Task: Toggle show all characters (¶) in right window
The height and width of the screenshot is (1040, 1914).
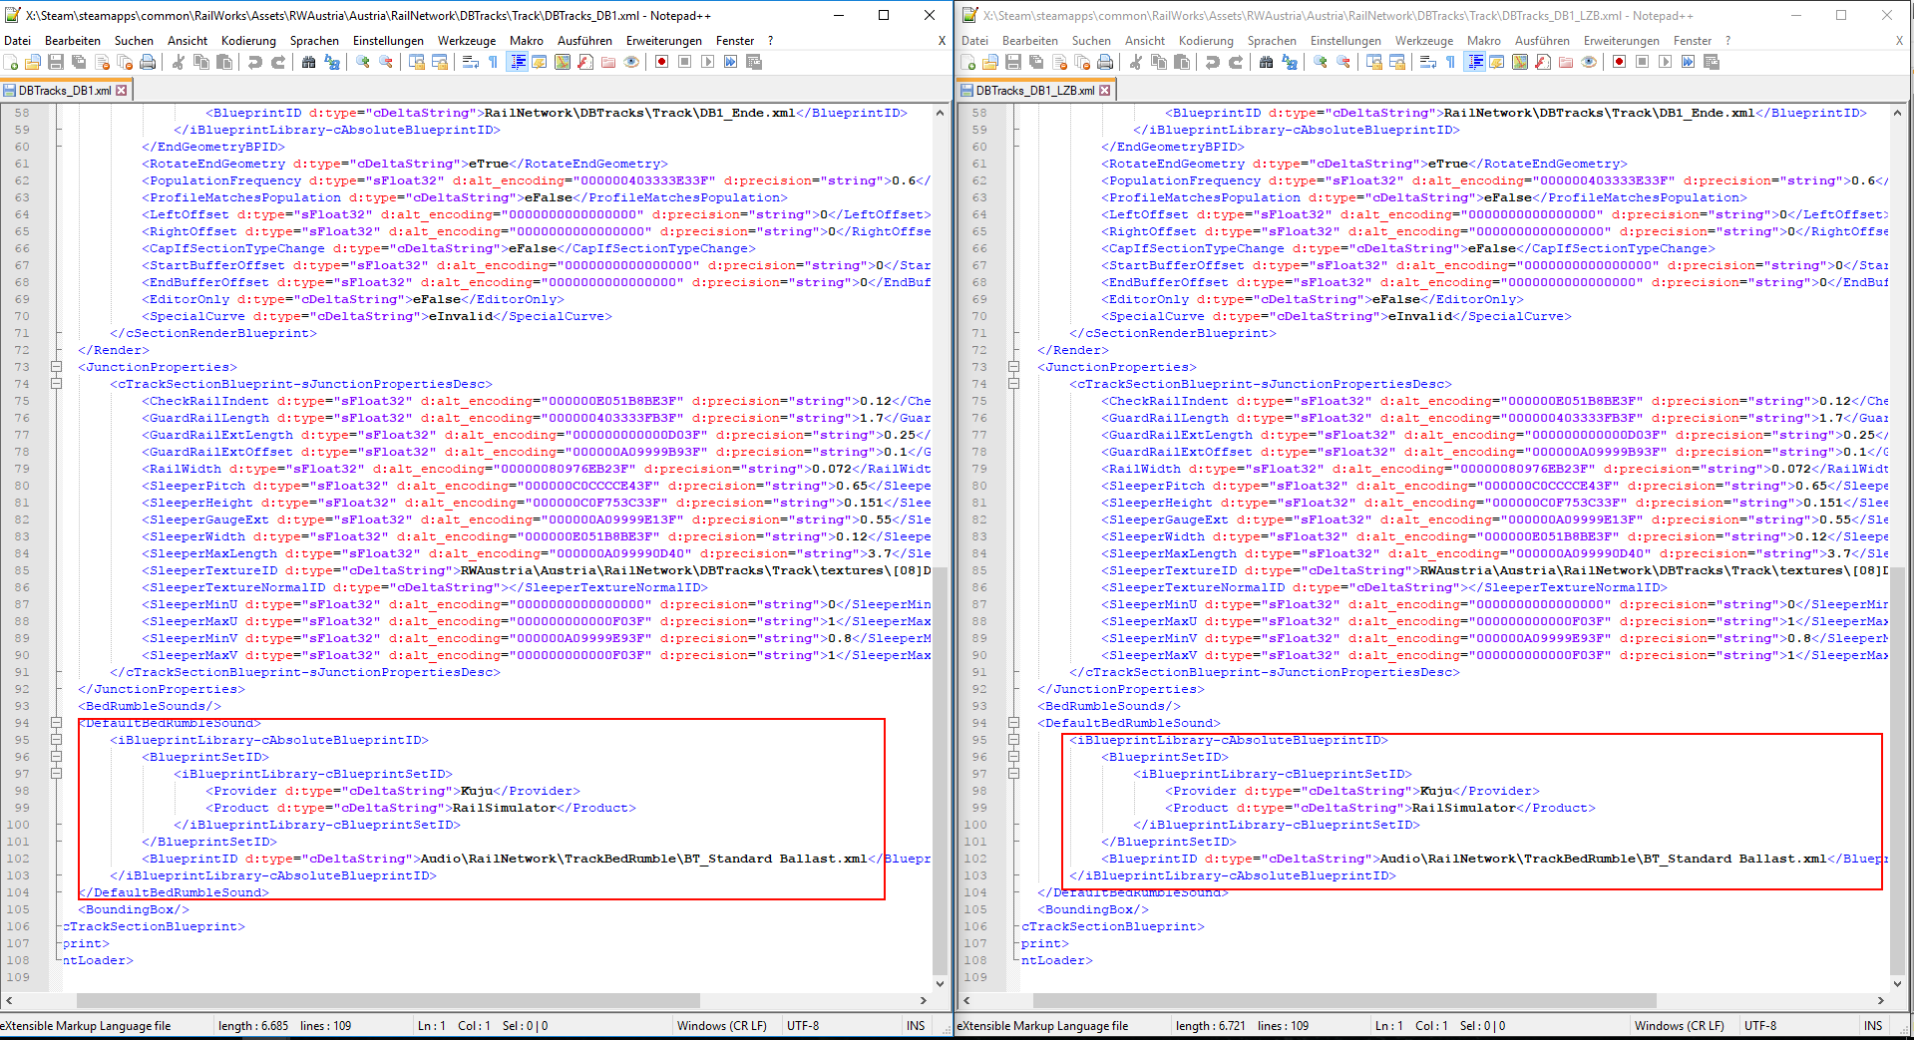Action: [x=1450, y=62]
